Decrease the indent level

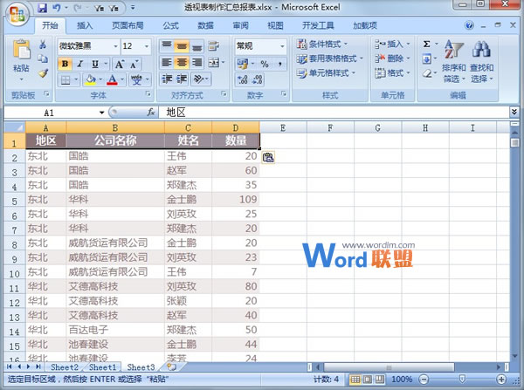[167, 79]
